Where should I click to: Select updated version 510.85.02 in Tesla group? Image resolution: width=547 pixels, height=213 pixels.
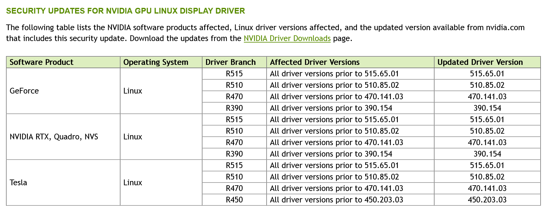click(487, 177)
